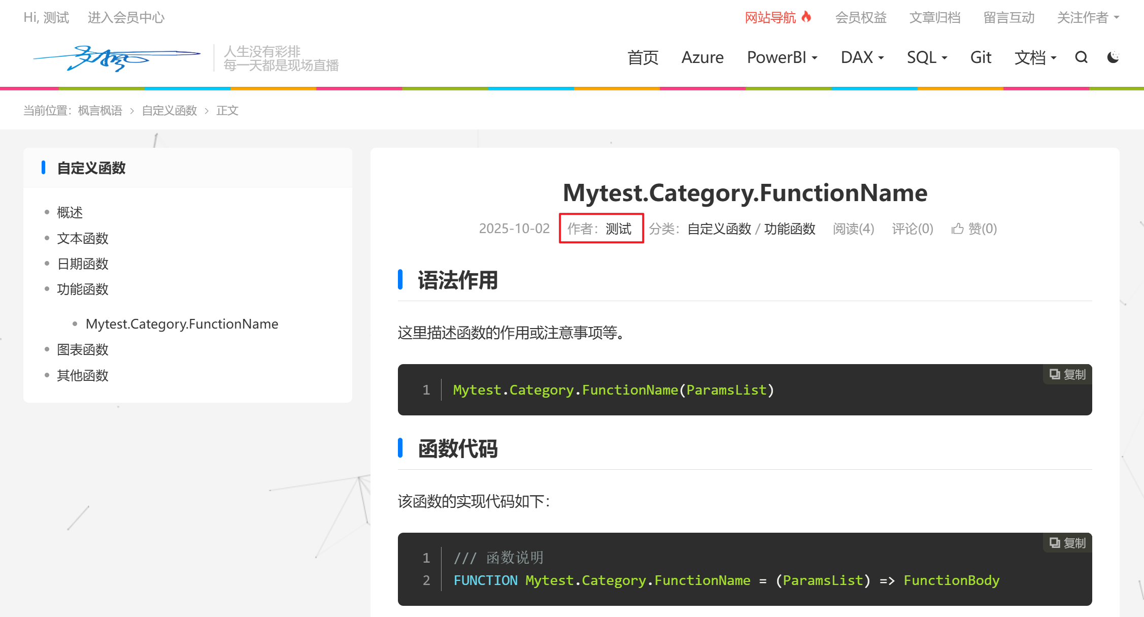Expand the PowerBI dropdown menu

(x=782, y=57)
